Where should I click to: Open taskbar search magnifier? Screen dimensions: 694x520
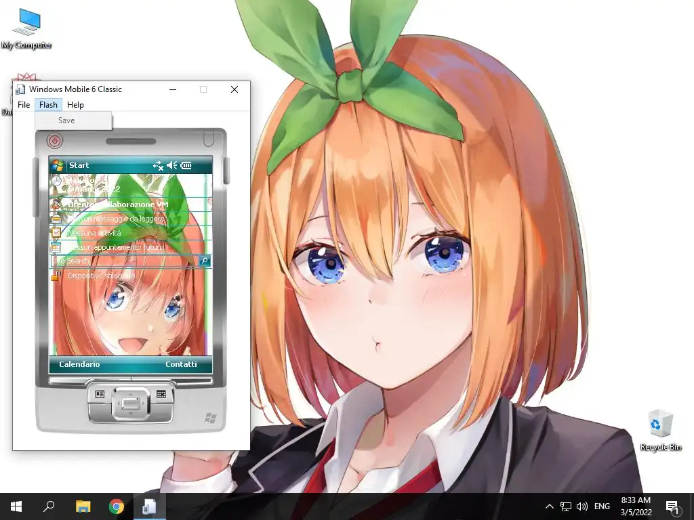point(49,506)
